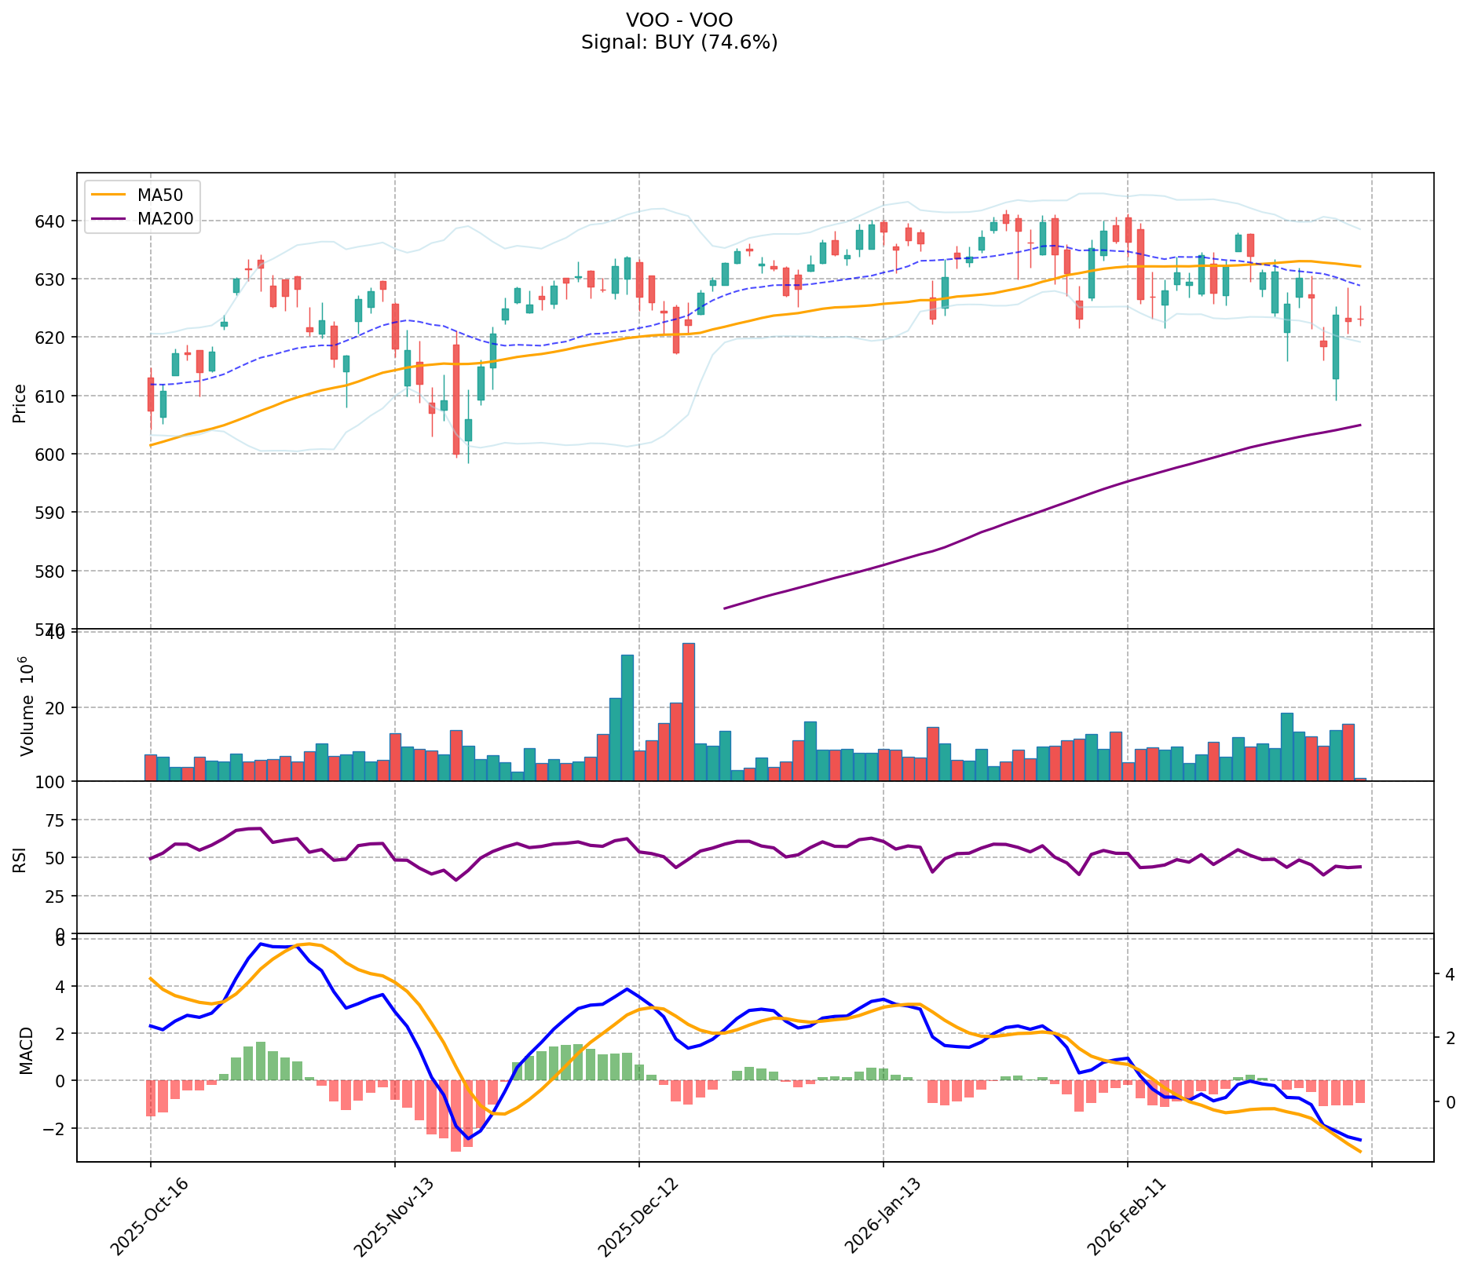Click the MA200 purple legend line
The image size is (1467, 1271).
click(x=108, y=219)
